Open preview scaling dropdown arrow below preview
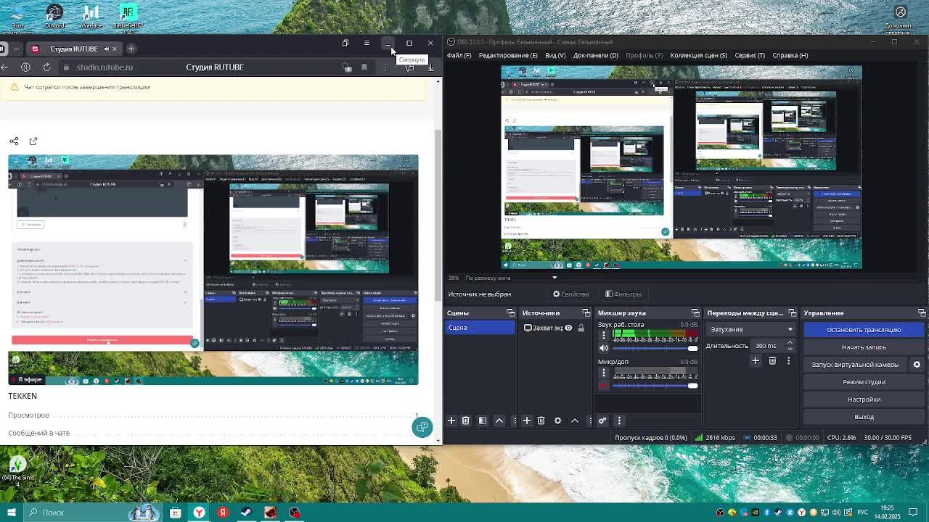Screen dimensions: 929x522 pos(554,278)
